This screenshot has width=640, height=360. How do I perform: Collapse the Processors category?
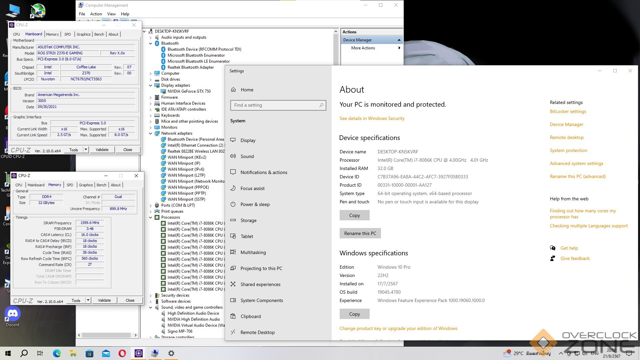(x=151, y=217)
